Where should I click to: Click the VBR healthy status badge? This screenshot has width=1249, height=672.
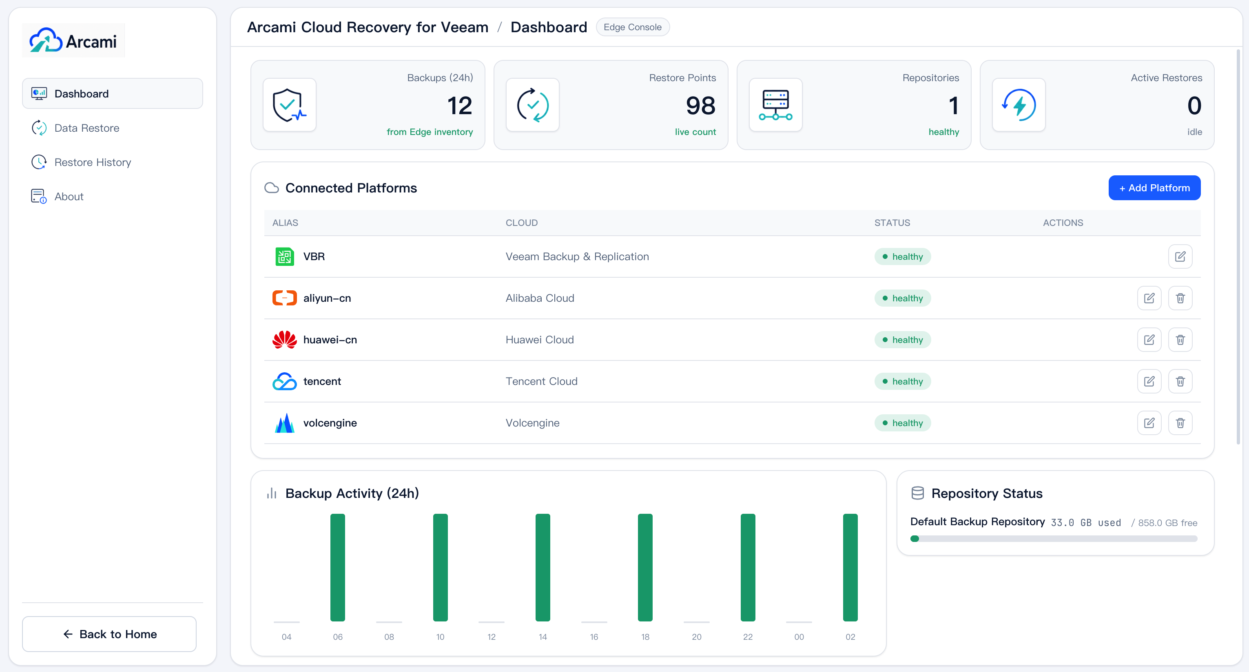click(902, 256)
